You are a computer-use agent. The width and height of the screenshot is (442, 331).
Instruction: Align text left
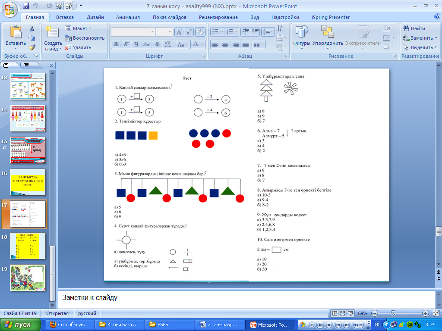[x=215, y=44]
